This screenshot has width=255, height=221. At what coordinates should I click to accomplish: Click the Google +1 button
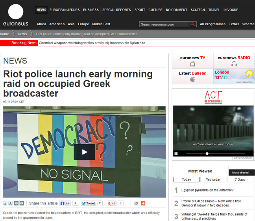[x=112, y=203]
